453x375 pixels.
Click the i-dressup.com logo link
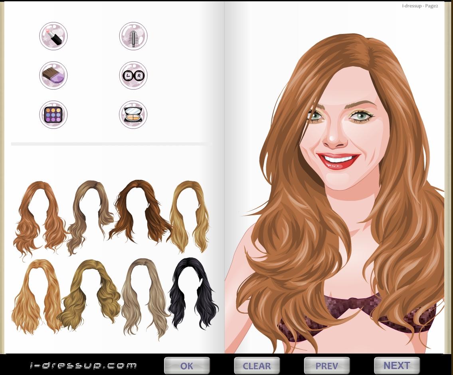83,365
